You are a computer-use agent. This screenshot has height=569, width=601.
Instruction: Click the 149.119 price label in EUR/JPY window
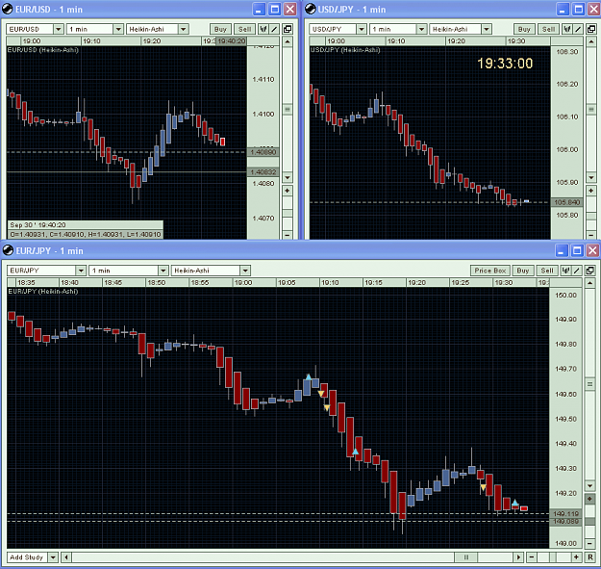565,513
